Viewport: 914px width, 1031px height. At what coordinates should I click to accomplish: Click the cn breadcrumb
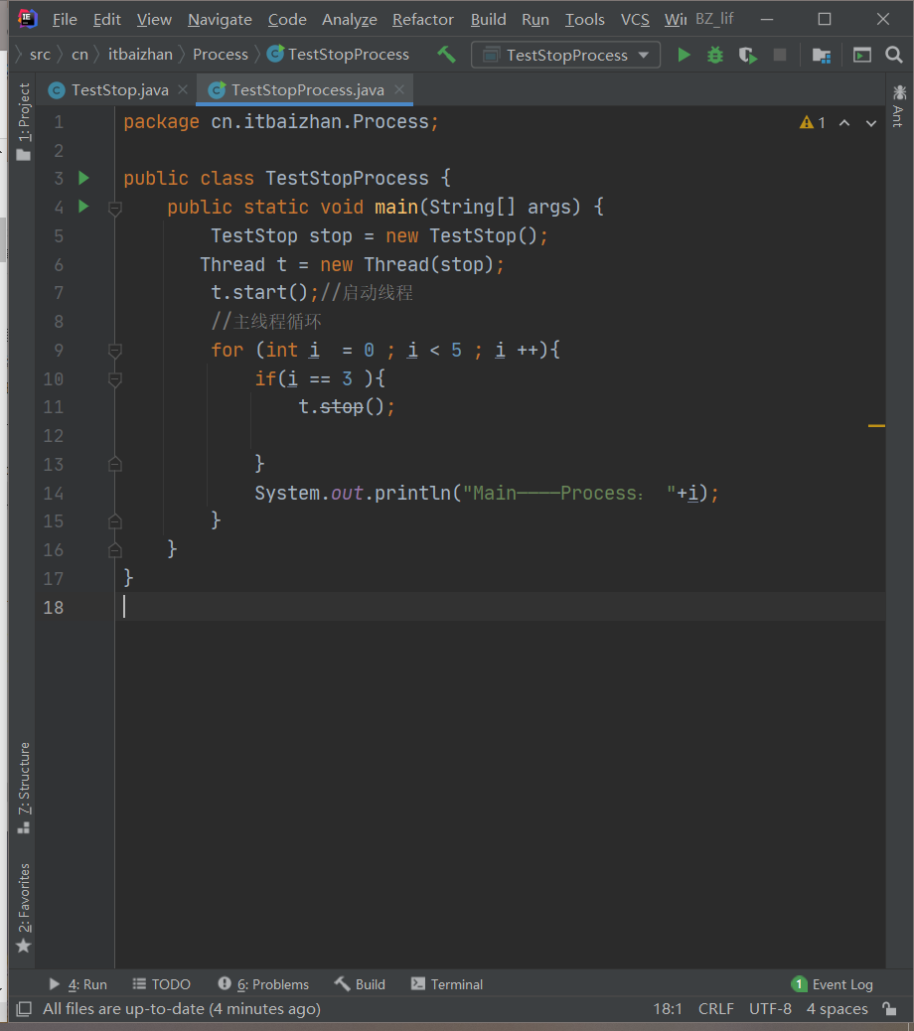coord(79,55)
